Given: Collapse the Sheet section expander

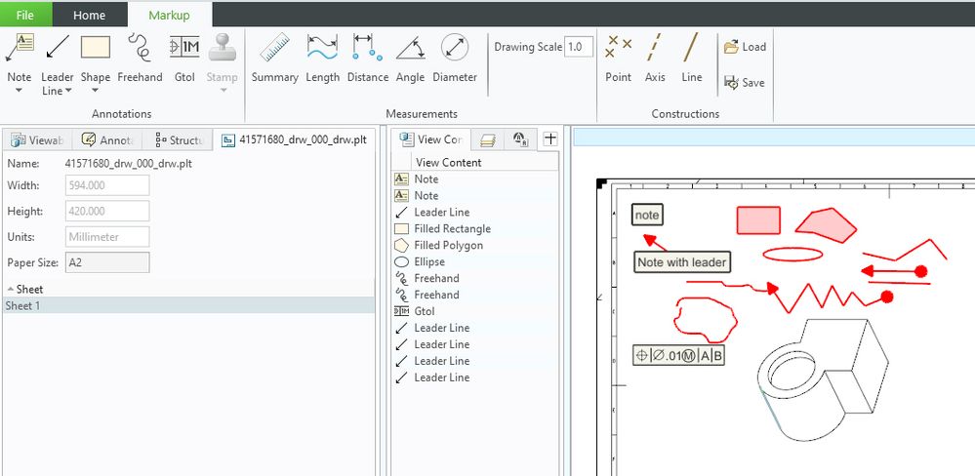Looking at the screenshot, I should coord(10,290).
